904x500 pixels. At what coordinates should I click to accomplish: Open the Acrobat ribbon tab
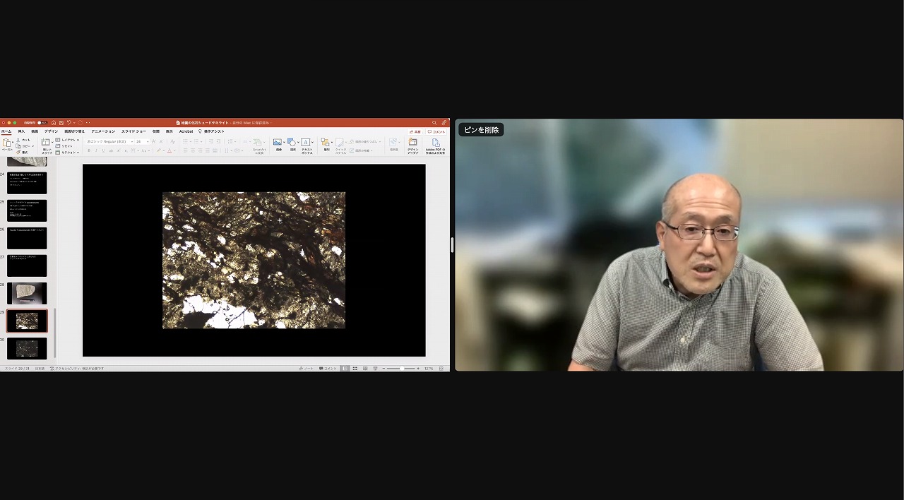(186, 131)
